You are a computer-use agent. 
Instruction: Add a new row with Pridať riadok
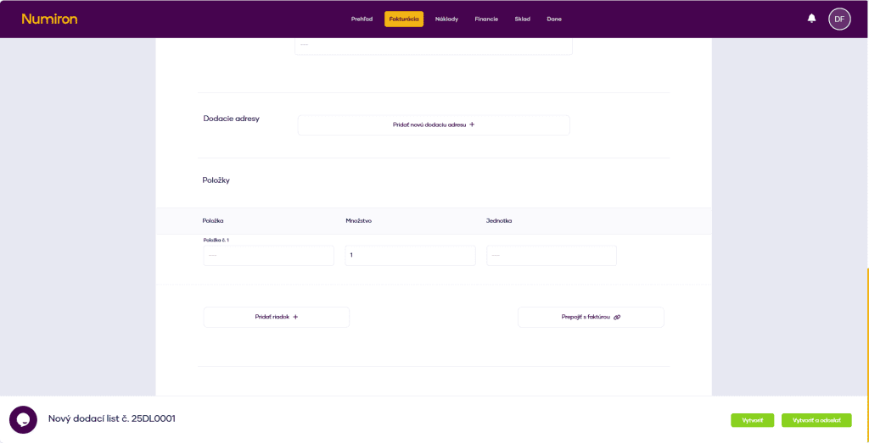tap(276, 317)
